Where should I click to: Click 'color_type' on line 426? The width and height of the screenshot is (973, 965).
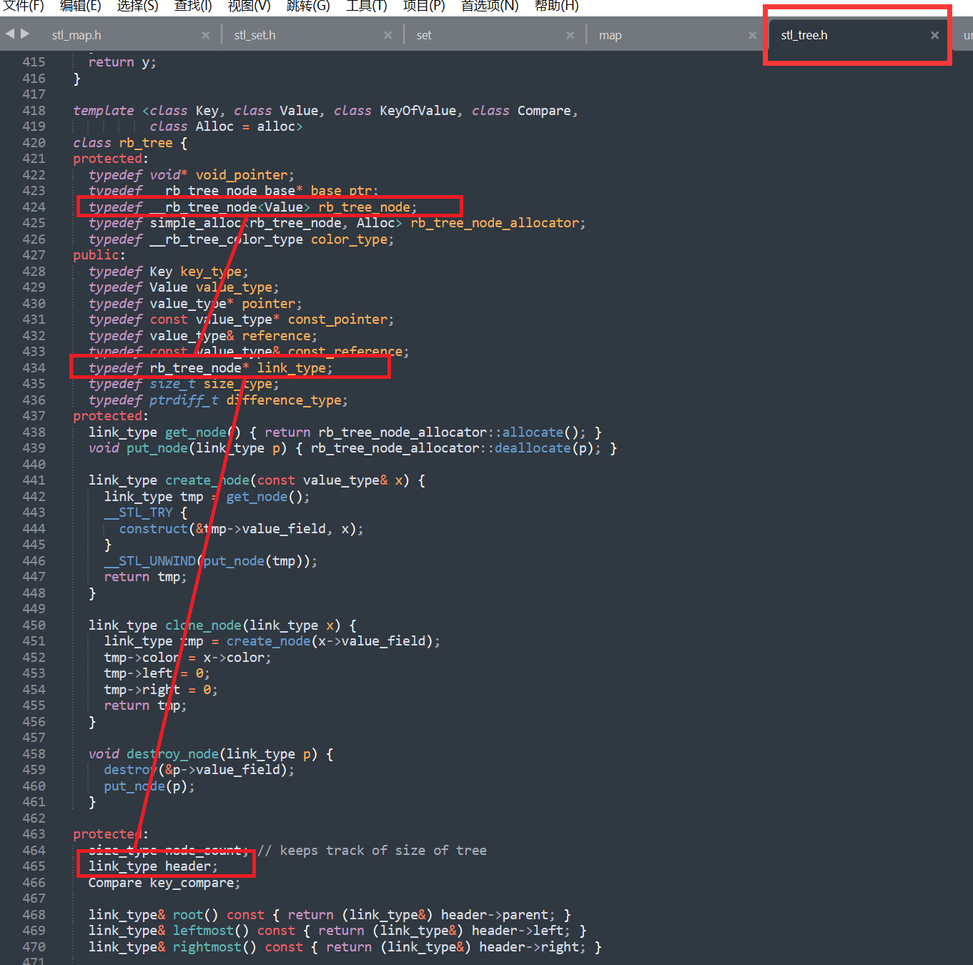click(x=349, y=239)
